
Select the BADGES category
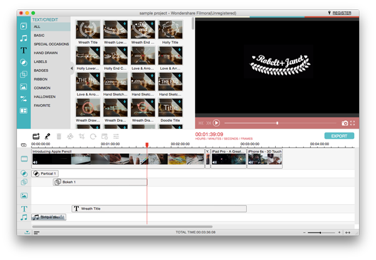51,70
